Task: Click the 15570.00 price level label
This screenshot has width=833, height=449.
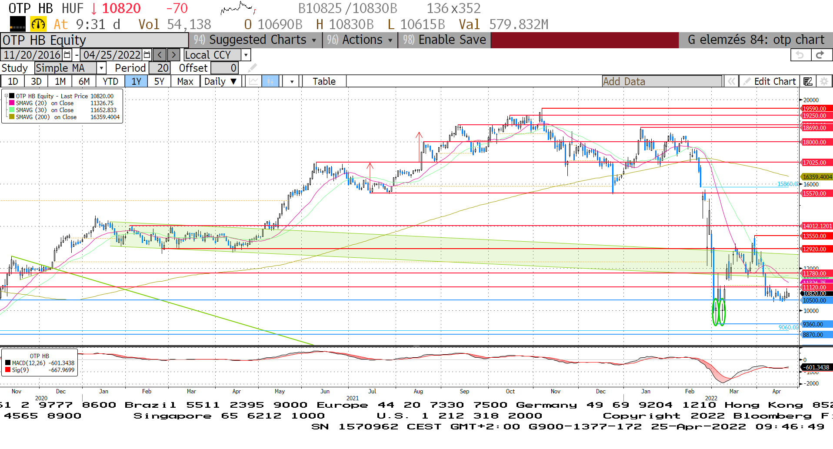Action: (x=816, y=193)
